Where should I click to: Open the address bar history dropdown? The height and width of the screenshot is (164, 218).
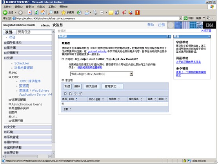pos(180,18)
